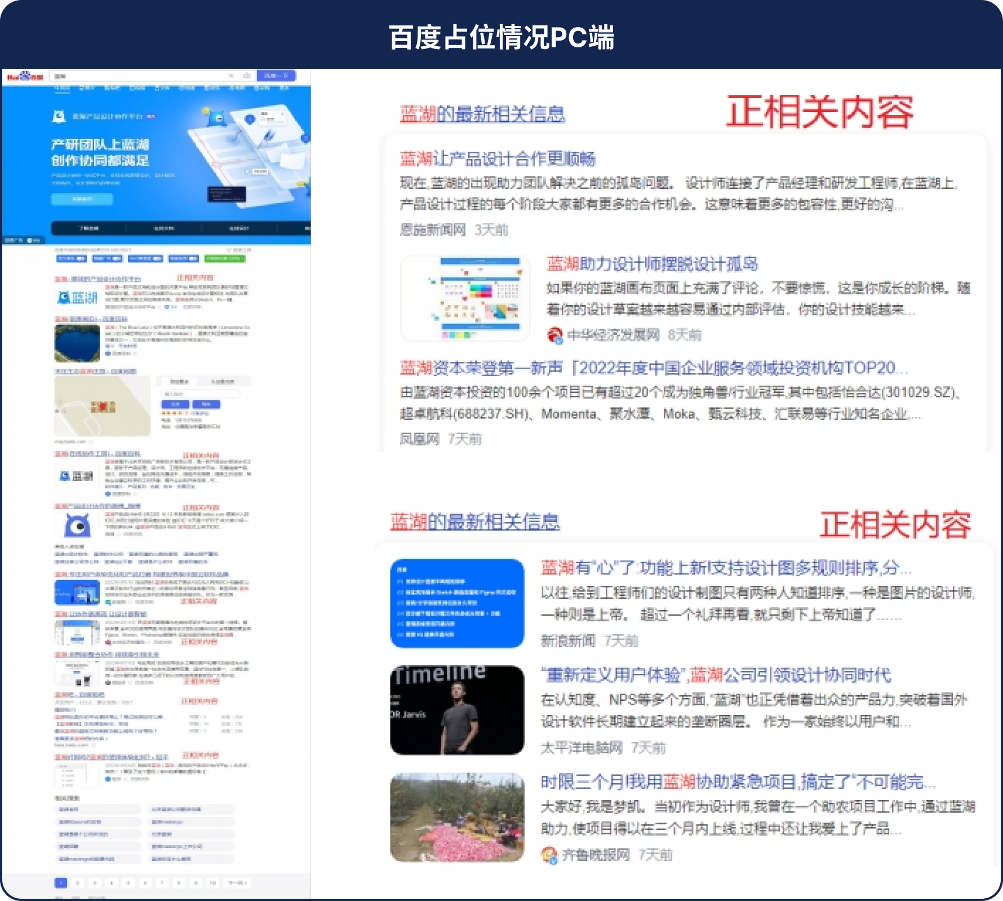1003x901 pixels.
Task: Select current page 1 in pagination
Action: (x=61, y=883)
